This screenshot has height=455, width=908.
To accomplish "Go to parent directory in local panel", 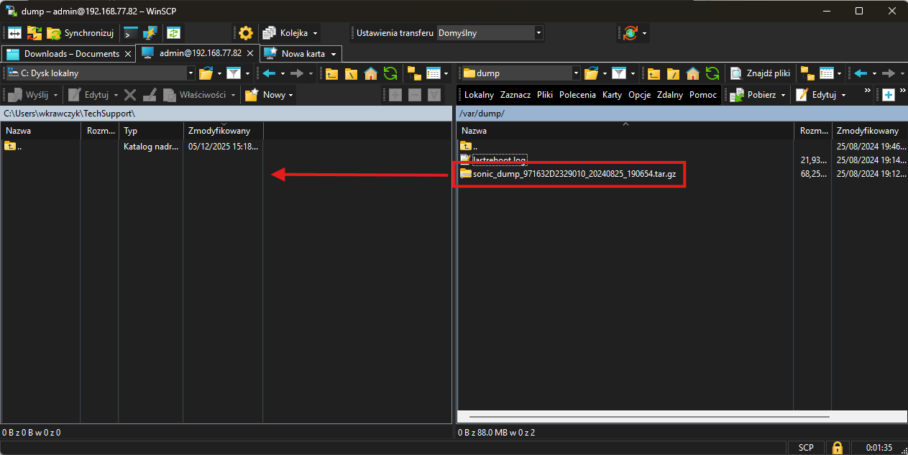I will click(x=331, y=73).
